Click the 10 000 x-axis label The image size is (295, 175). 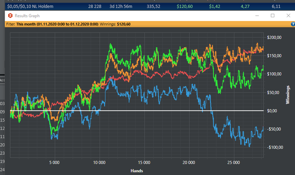coord(99,163)
